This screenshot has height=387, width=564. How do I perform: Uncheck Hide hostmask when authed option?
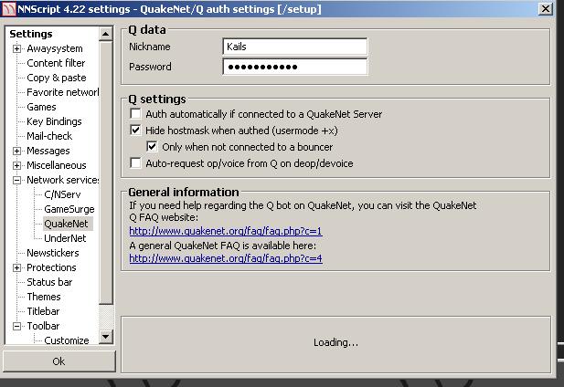[x=135, y=130]
